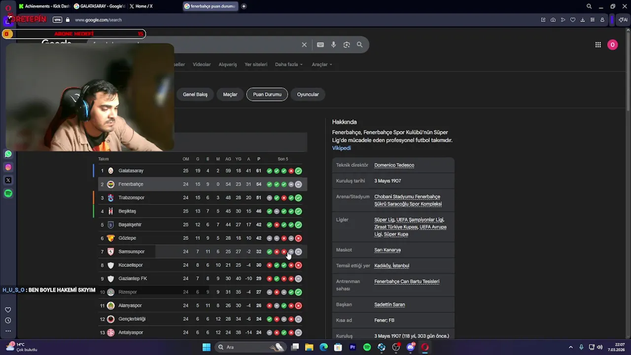The width and height of the screenshot is (631, 355).
Task: Open the Videolar search filter
Action: pyautogui.click(x=202, y=65)
